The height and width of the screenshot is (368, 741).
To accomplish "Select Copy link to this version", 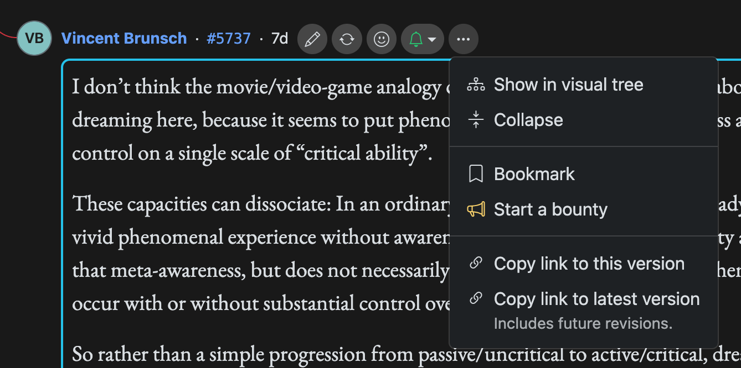I will pyautogui.click(x=584, y=264).
